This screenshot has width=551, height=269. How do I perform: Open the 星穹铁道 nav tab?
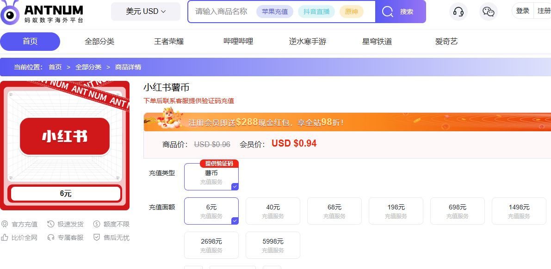point(377,42)
